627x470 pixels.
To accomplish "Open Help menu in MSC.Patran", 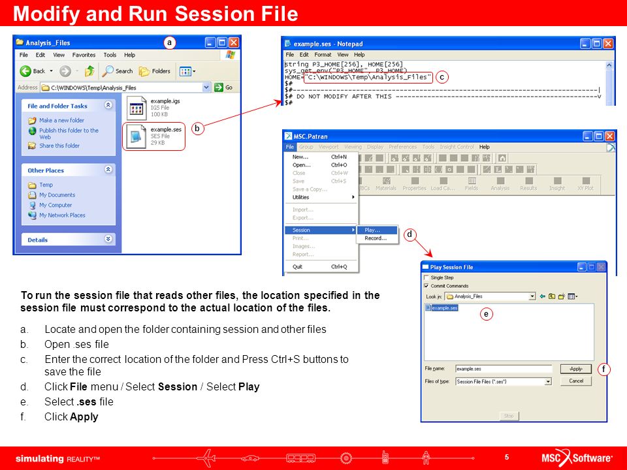I will pyautogui.click(x=484, y=147).
